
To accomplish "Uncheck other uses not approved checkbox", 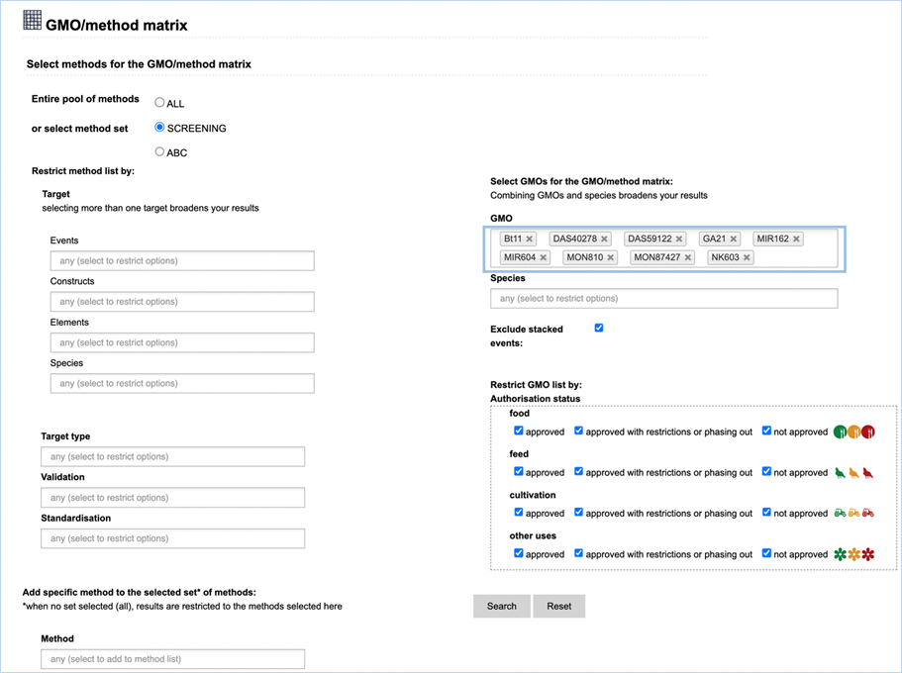I will [766, 553].
